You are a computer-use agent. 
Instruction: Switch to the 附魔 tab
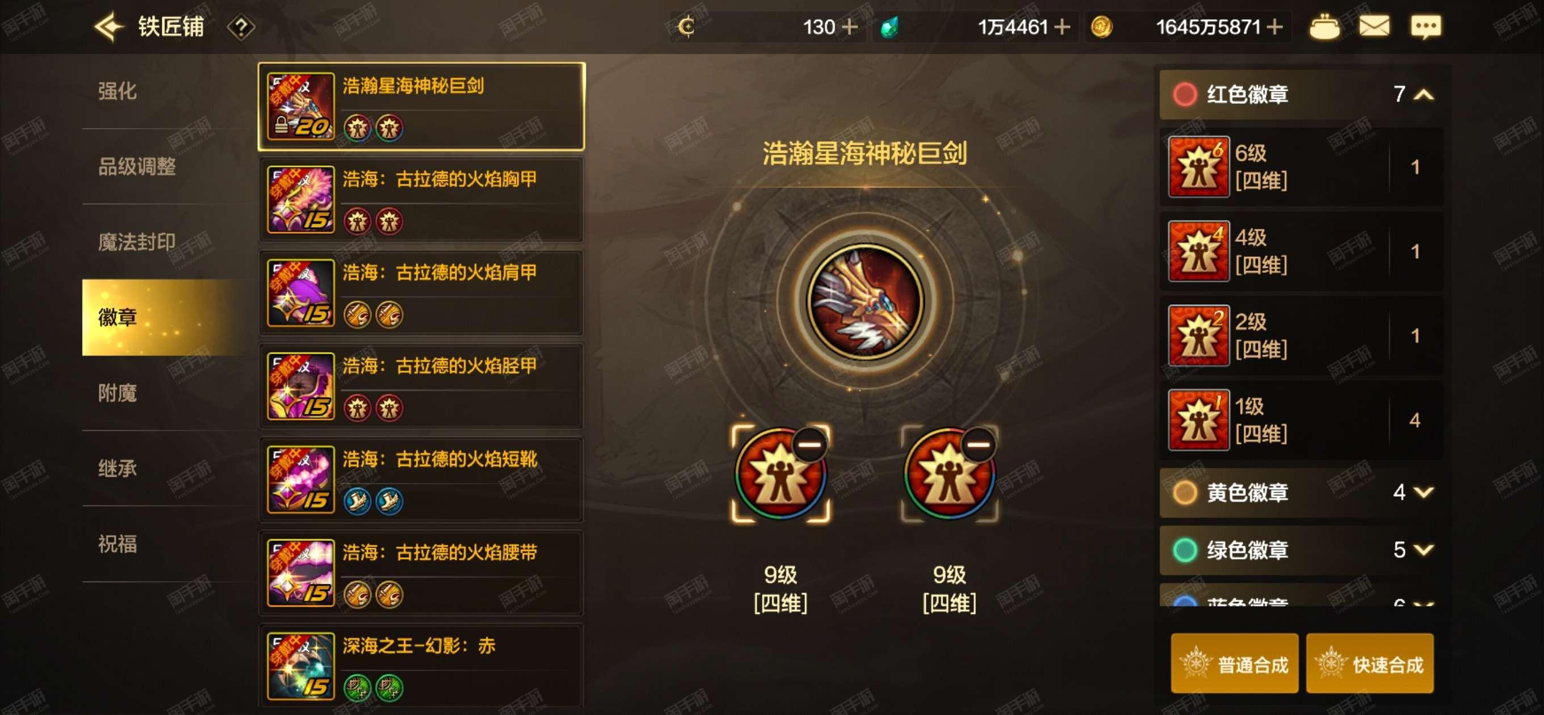tap(118, 393)
